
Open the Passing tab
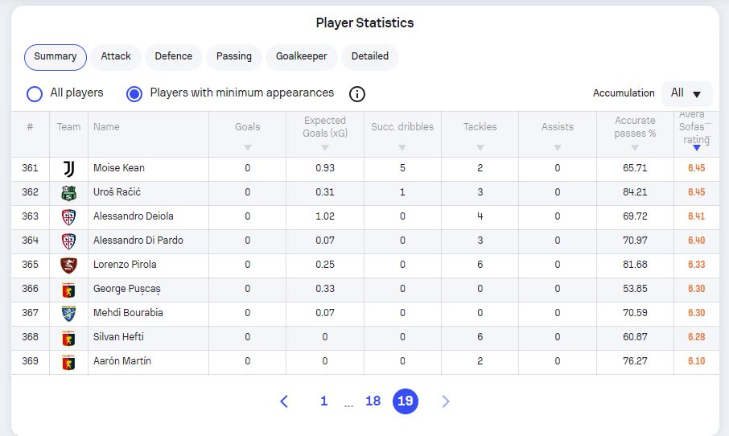pos(234,57)
